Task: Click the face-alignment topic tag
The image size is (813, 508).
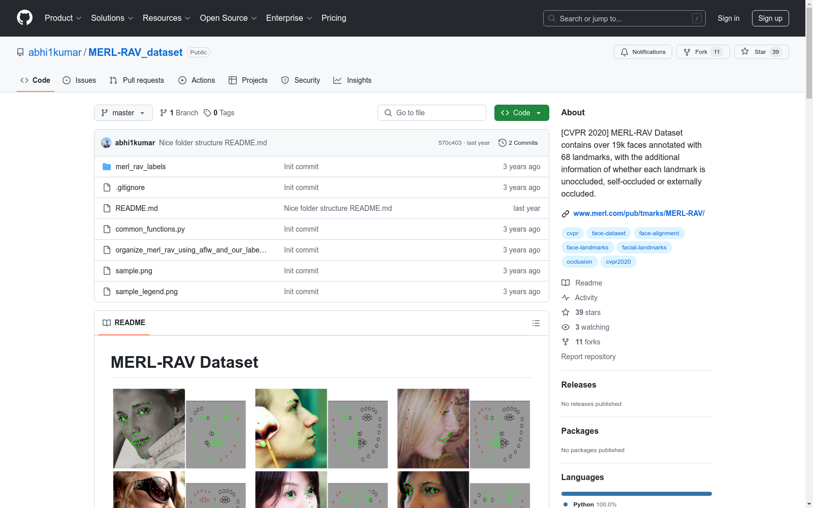Action: (659, 233)
